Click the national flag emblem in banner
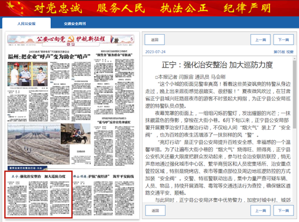The width and height of the screenshot is (299, 222). click(x=15, y=8)
